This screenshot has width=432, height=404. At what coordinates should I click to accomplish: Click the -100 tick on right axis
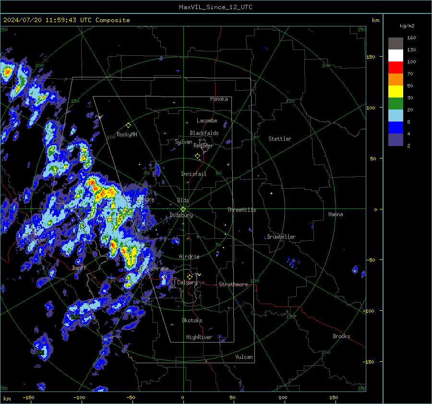[368, 311]
